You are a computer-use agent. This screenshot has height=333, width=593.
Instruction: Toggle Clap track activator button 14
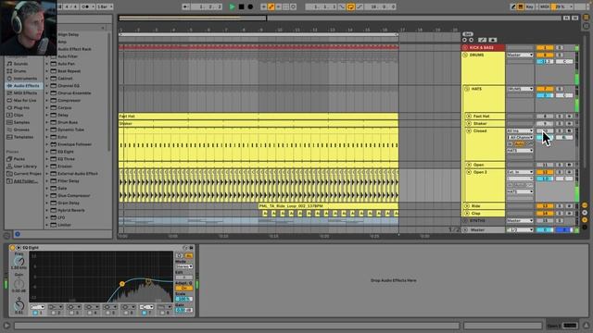[x=545, y=214]
